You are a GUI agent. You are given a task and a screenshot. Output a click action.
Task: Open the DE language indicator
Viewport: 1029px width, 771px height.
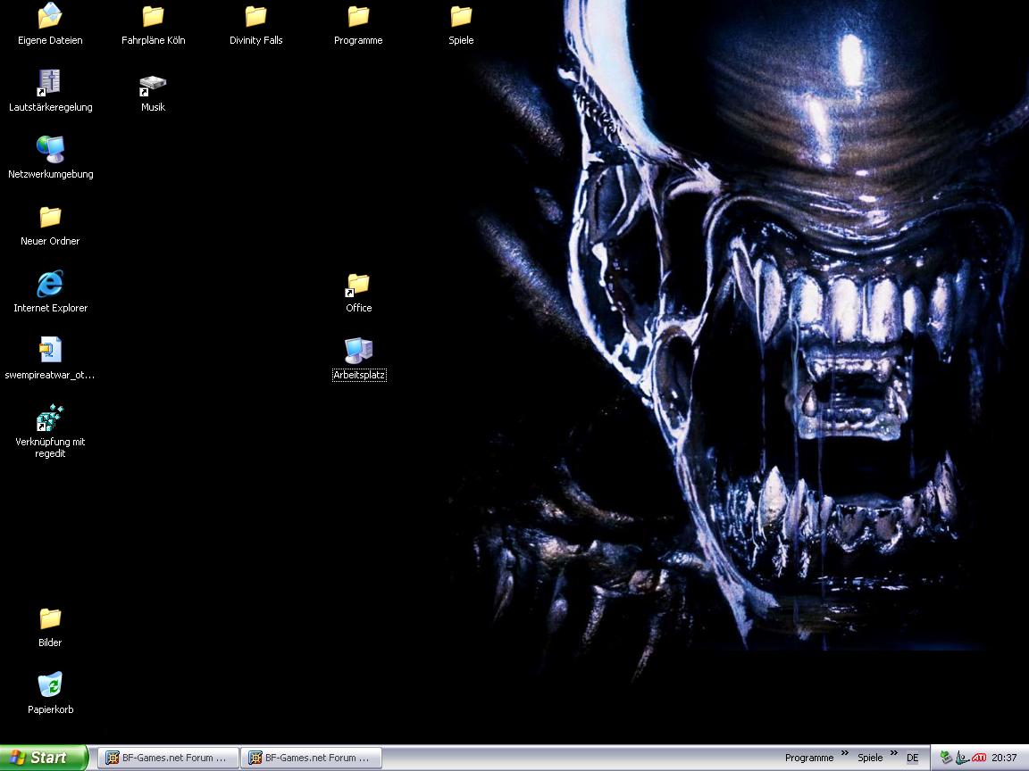[912, 758]
